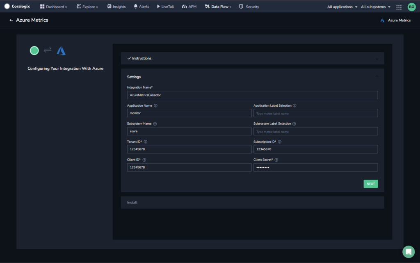The width and height of the screenshot is (420, 263).
Task: Click the Application Label Selection field
Action: pyautogui.click(x=315, y=113)
